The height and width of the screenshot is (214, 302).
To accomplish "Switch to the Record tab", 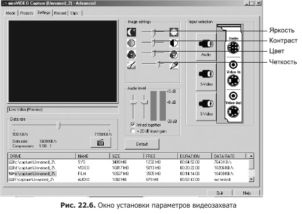I will coord(60,13).
